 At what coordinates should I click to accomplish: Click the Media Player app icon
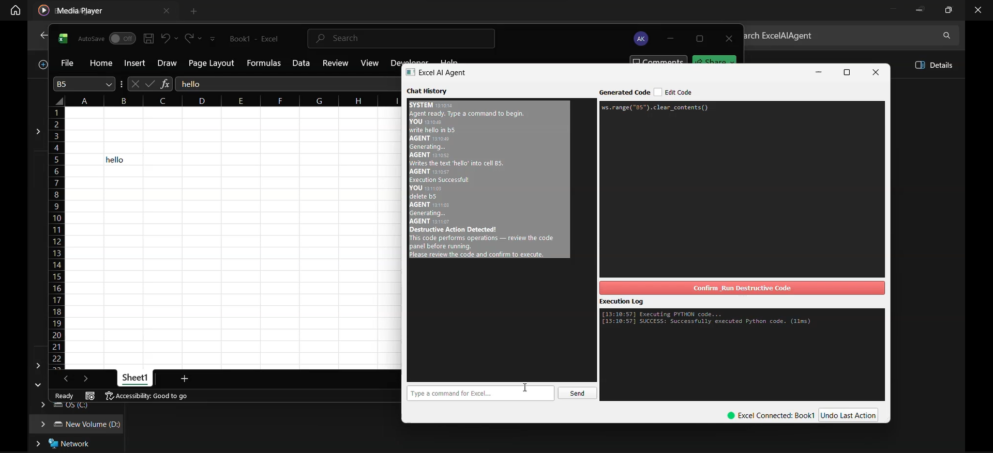click(x=44, y=10)
